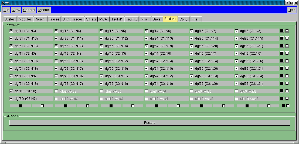Screen dimensions: 299x144
Task: Uncheck module dgfTS (C3.N8)
Action: click(11, 91)
